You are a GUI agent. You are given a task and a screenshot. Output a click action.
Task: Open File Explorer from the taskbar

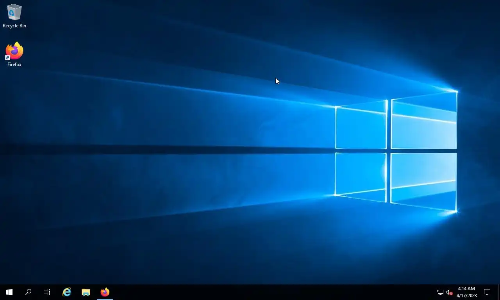(x=86, y=292)
